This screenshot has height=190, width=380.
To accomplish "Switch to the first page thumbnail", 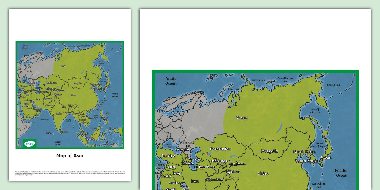I will coord(70,95).
